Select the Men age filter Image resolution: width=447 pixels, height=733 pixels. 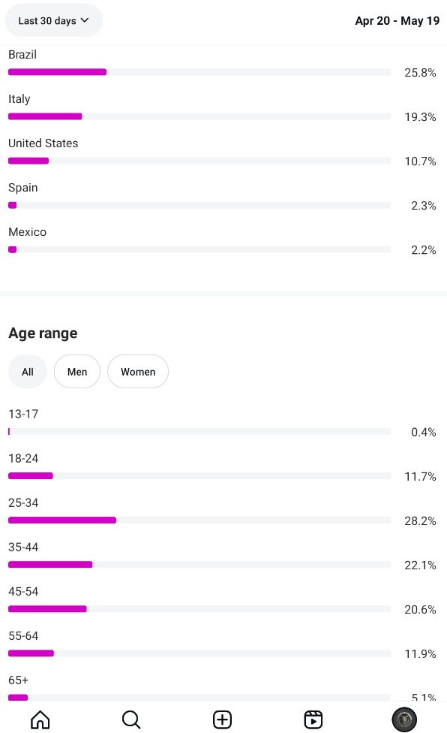77,372
